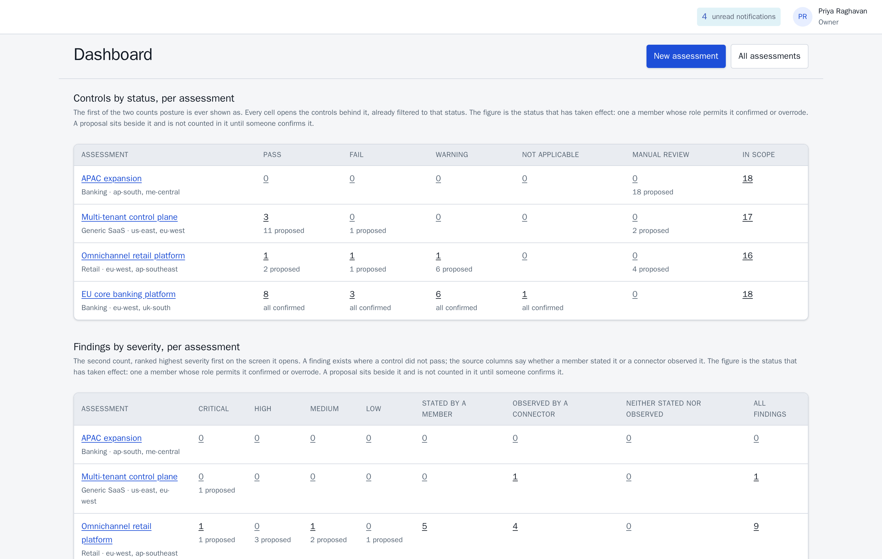The height and width of the screenshot is (559, 882).
Task: Open the High findings count for Omnichannel retail
Action: coord(257,526)
